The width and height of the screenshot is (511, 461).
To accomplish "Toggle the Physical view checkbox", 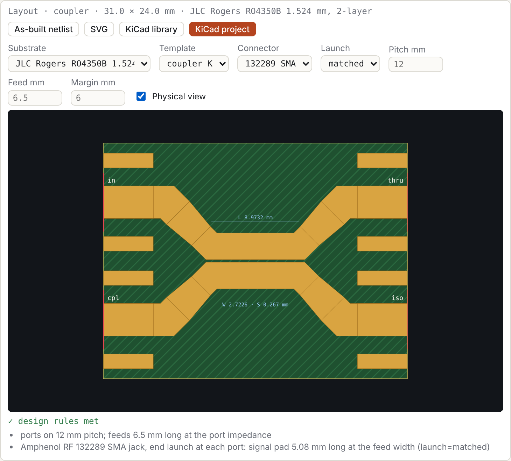I will click(x=141, y=96).
